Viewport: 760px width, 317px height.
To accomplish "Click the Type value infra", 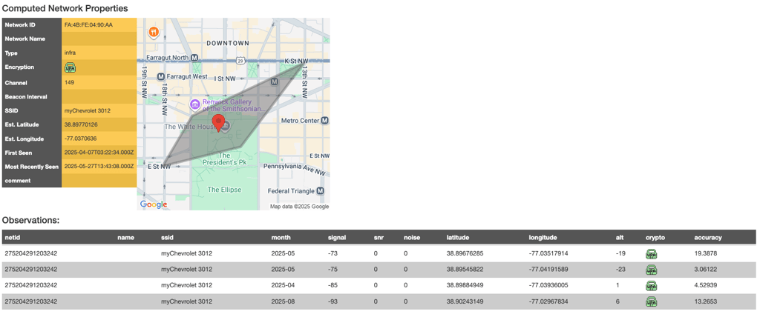I will coord(70,53).
